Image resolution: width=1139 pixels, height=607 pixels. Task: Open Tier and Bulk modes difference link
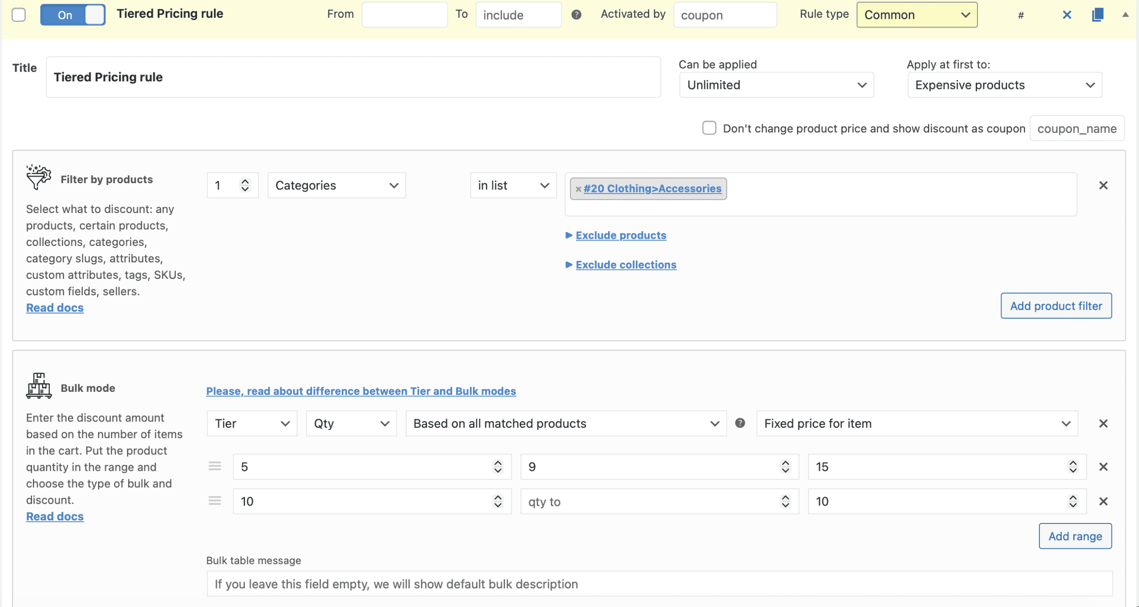[x=361, y=391]
